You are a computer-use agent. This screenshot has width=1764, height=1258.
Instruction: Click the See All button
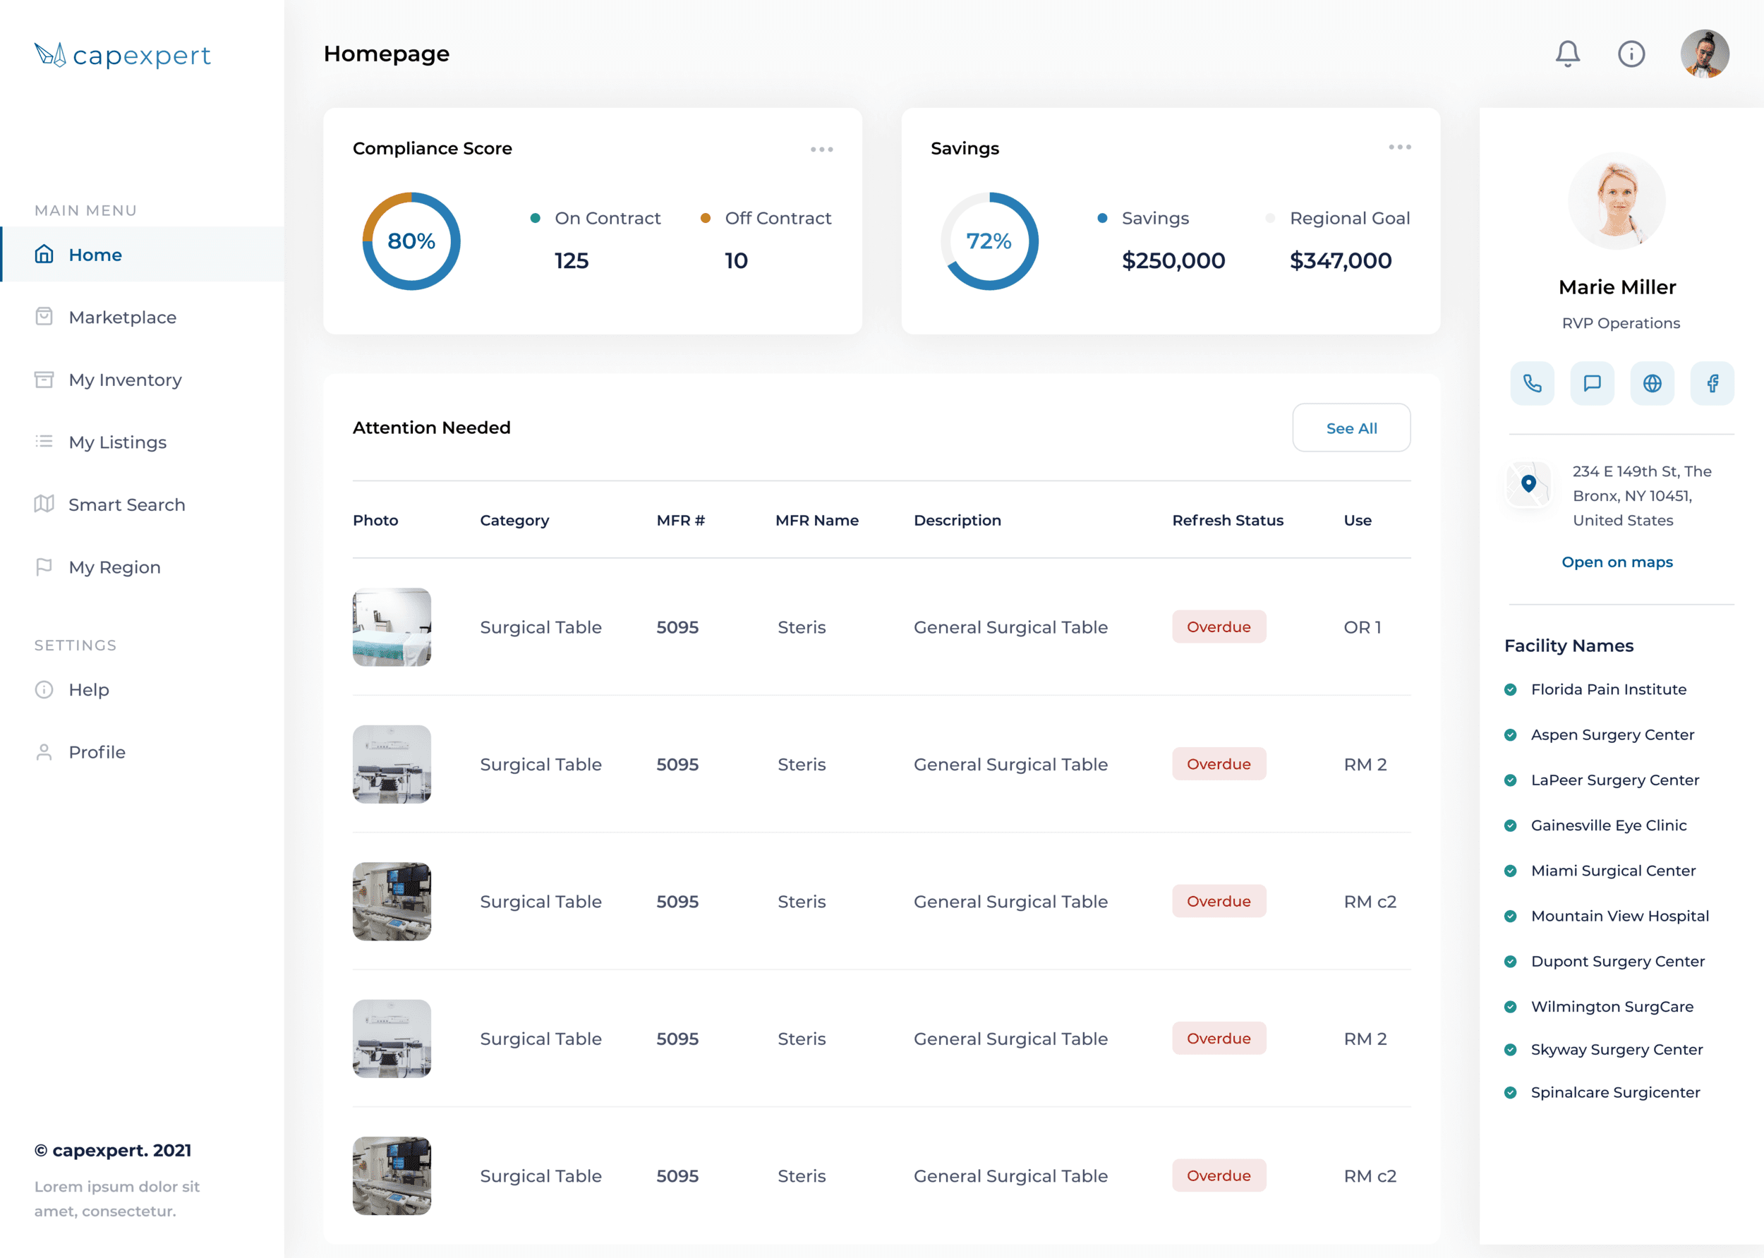pyautogui.click(x=1351, y=428)
